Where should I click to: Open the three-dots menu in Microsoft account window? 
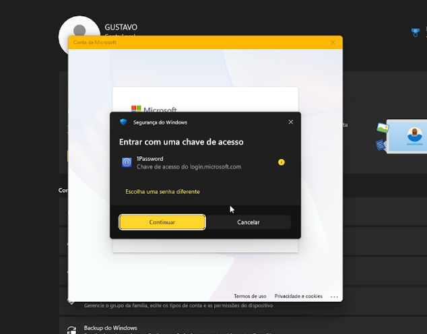click(334, 297)
